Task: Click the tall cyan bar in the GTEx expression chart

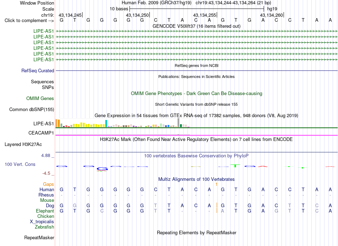Action: coord(106,124)
